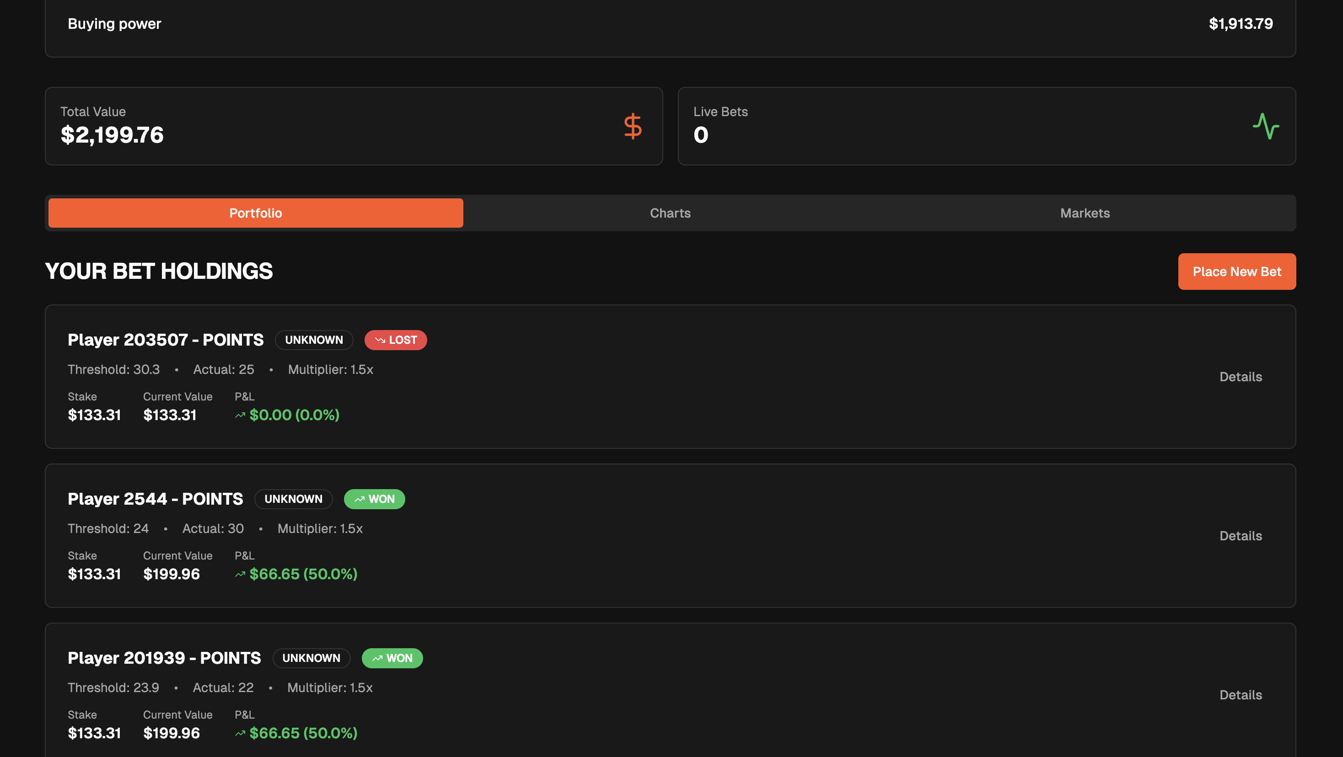Click trend arrow beside $0.00 P&L
This screenshot has height=757, width=1343.
(240, 415)
